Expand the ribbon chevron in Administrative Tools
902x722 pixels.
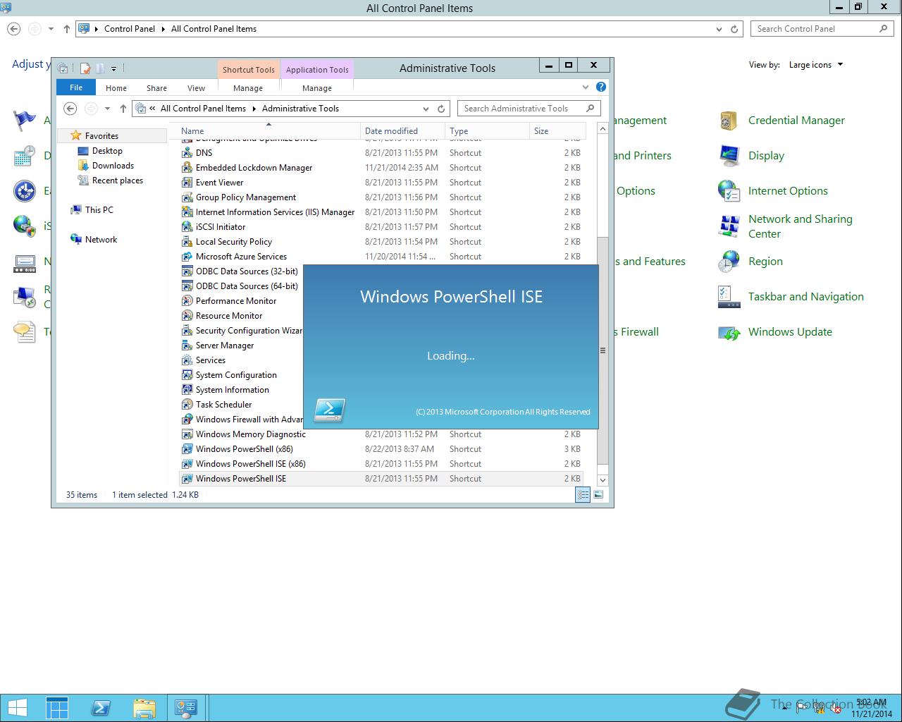coord(585,87)
